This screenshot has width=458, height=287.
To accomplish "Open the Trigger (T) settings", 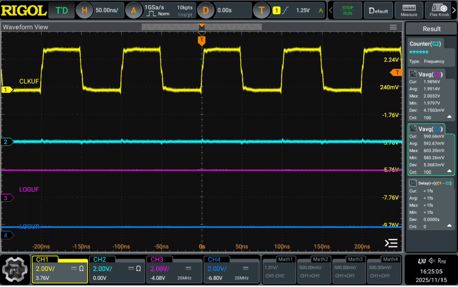I will 261,11.
